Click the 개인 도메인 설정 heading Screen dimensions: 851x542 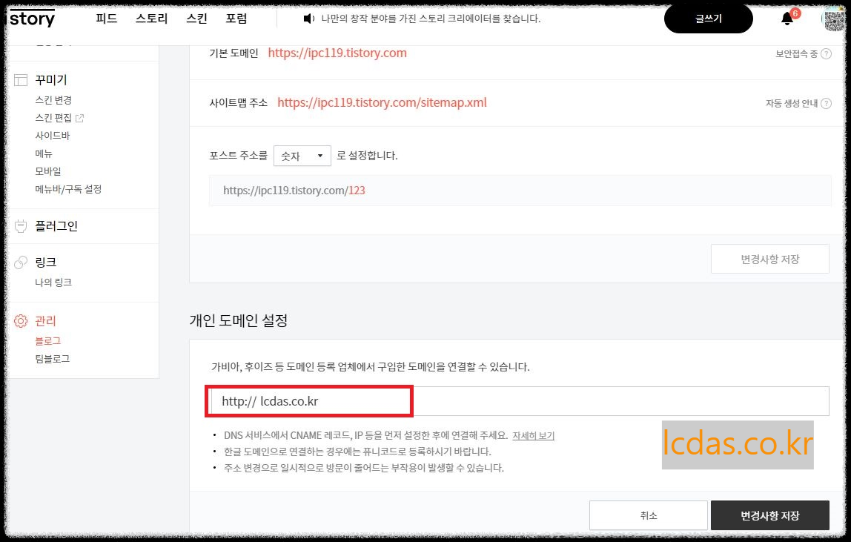pos(238,320)
